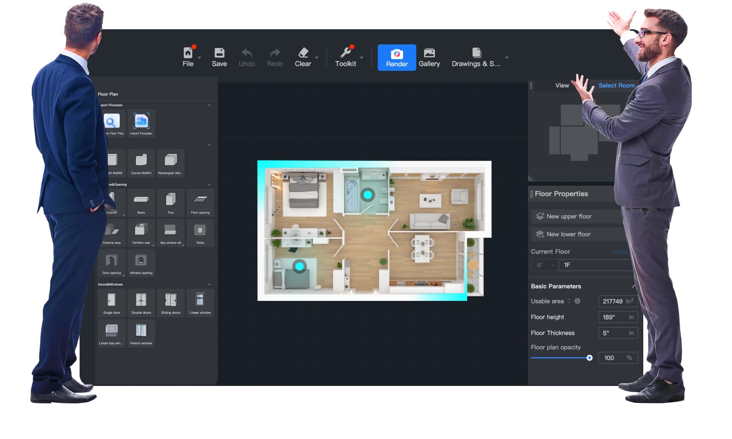Open the Gallery
Image resolution: width=732 pixels, height=439 pixels.
pos(429,58)
